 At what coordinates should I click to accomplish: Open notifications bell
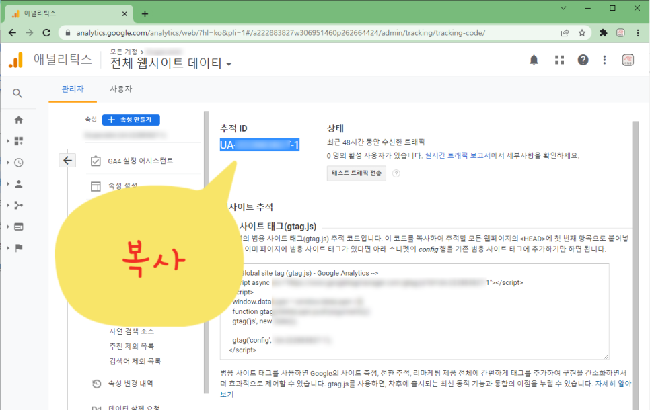coord(534,60)
